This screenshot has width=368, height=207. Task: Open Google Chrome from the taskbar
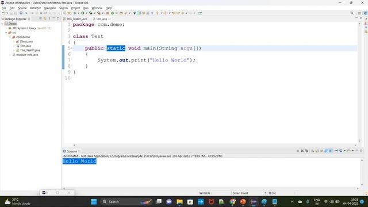click(232, 202)
